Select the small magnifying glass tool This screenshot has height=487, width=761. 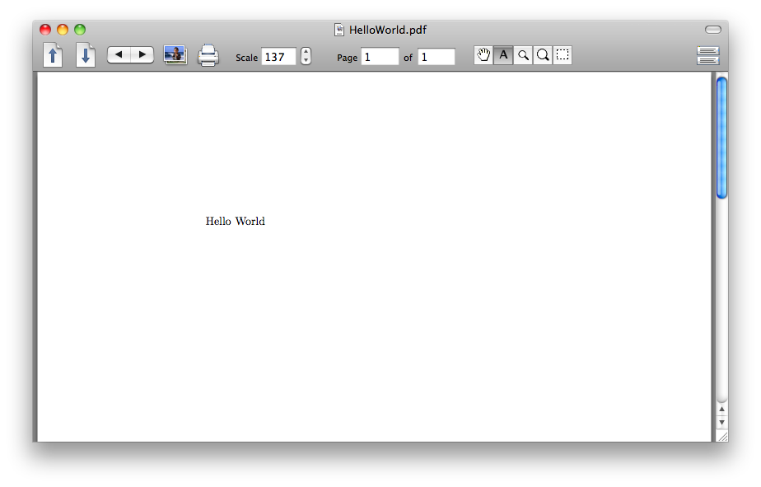click(523, 55)
